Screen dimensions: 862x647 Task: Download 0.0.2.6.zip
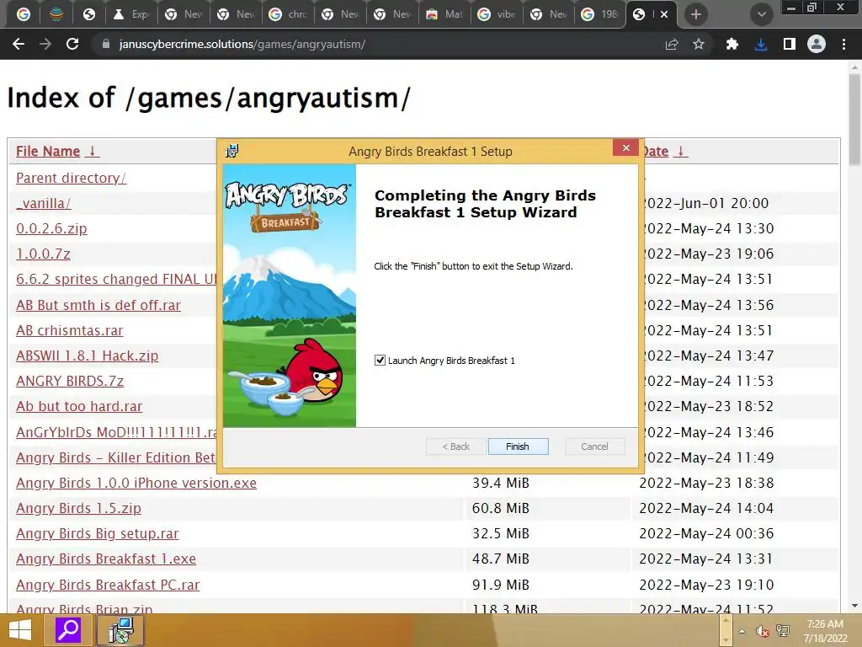[x=51, y=229]
